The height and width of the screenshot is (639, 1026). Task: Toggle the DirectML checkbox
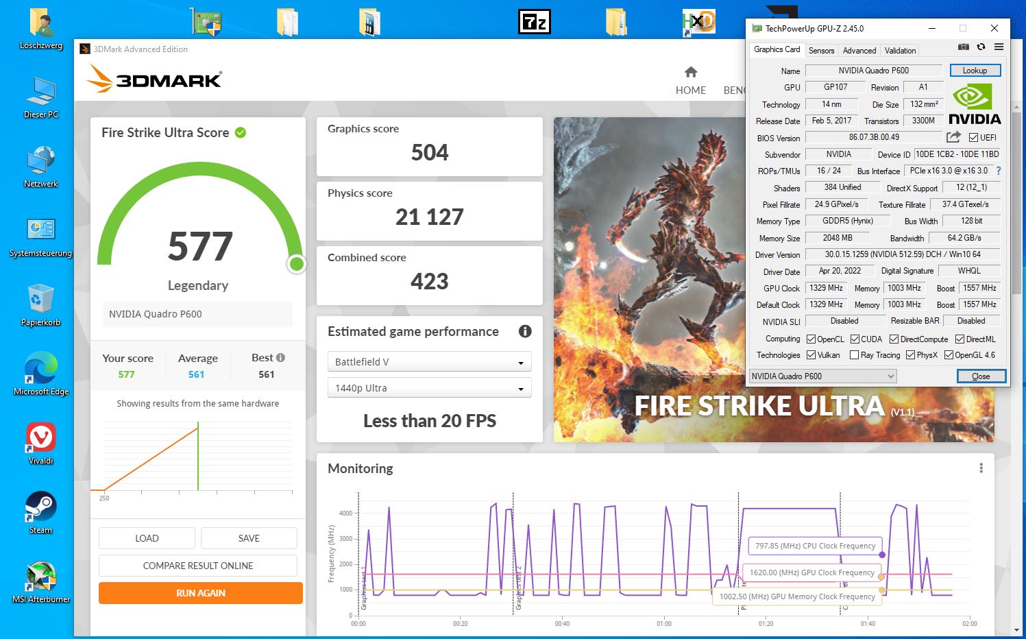coord(960,339)
